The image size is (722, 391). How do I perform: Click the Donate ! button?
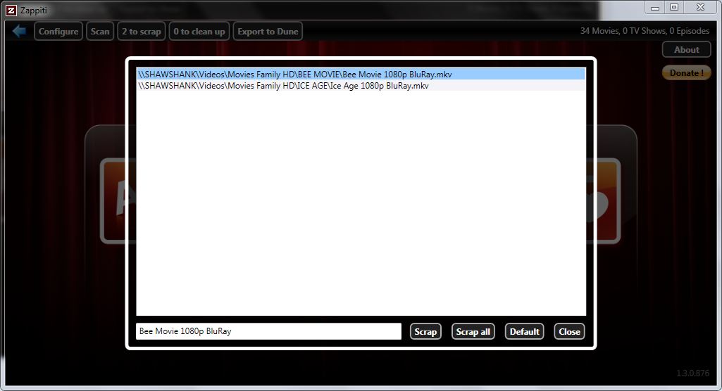click(x=687, y=72)
